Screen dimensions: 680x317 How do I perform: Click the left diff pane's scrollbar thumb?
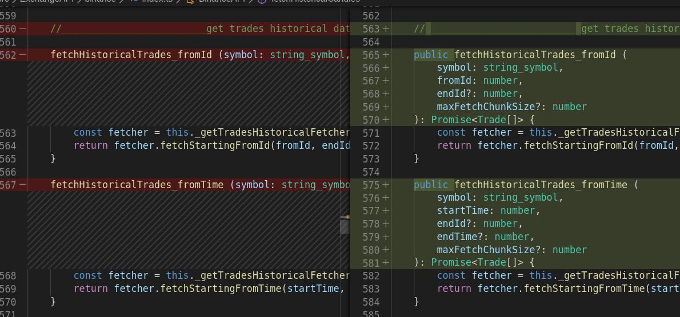[345, 226]
